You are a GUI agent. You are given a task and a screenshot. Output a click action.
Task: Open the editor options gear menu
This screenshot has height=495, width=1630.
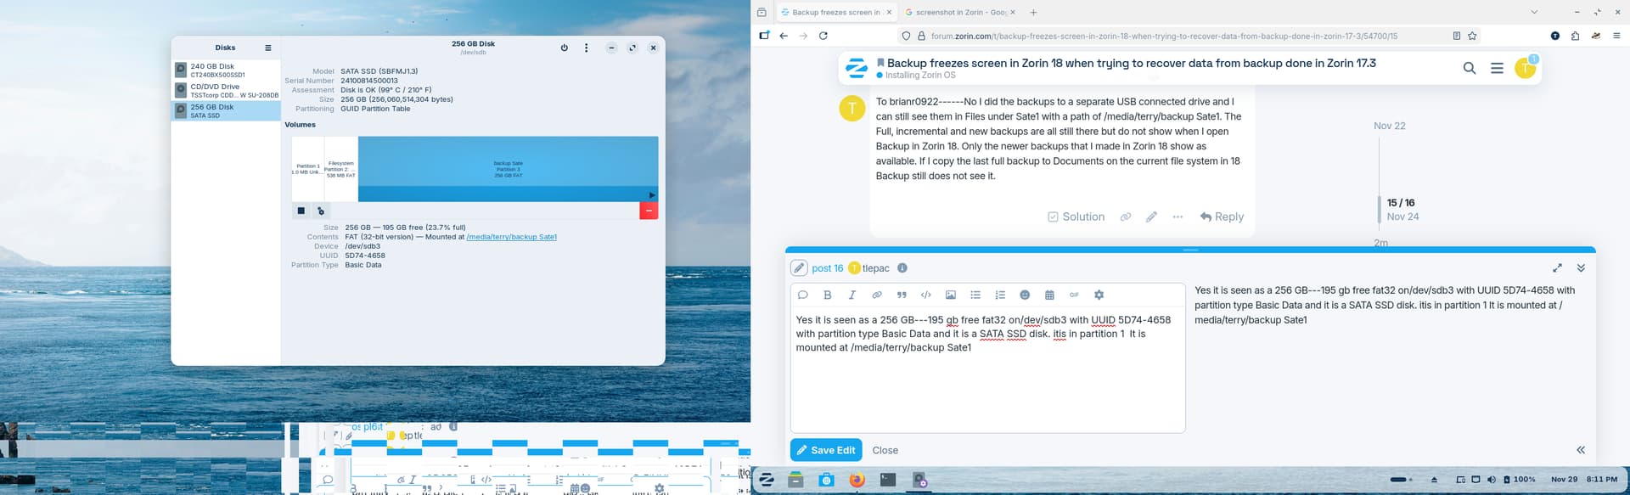pyautogui.click(x=1099, y=295)
